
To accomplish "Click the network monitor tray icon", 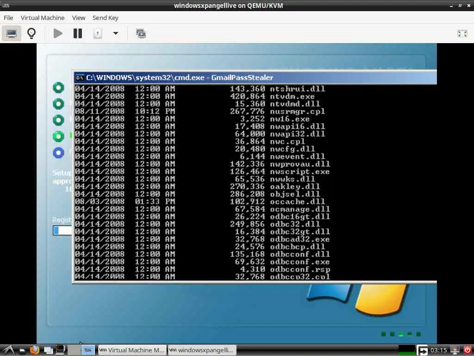I will 455,350.
